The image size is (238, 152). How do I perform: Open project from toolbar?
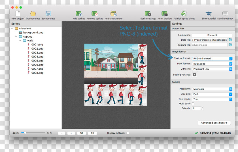pyautogui.click(x=33, y=15)
